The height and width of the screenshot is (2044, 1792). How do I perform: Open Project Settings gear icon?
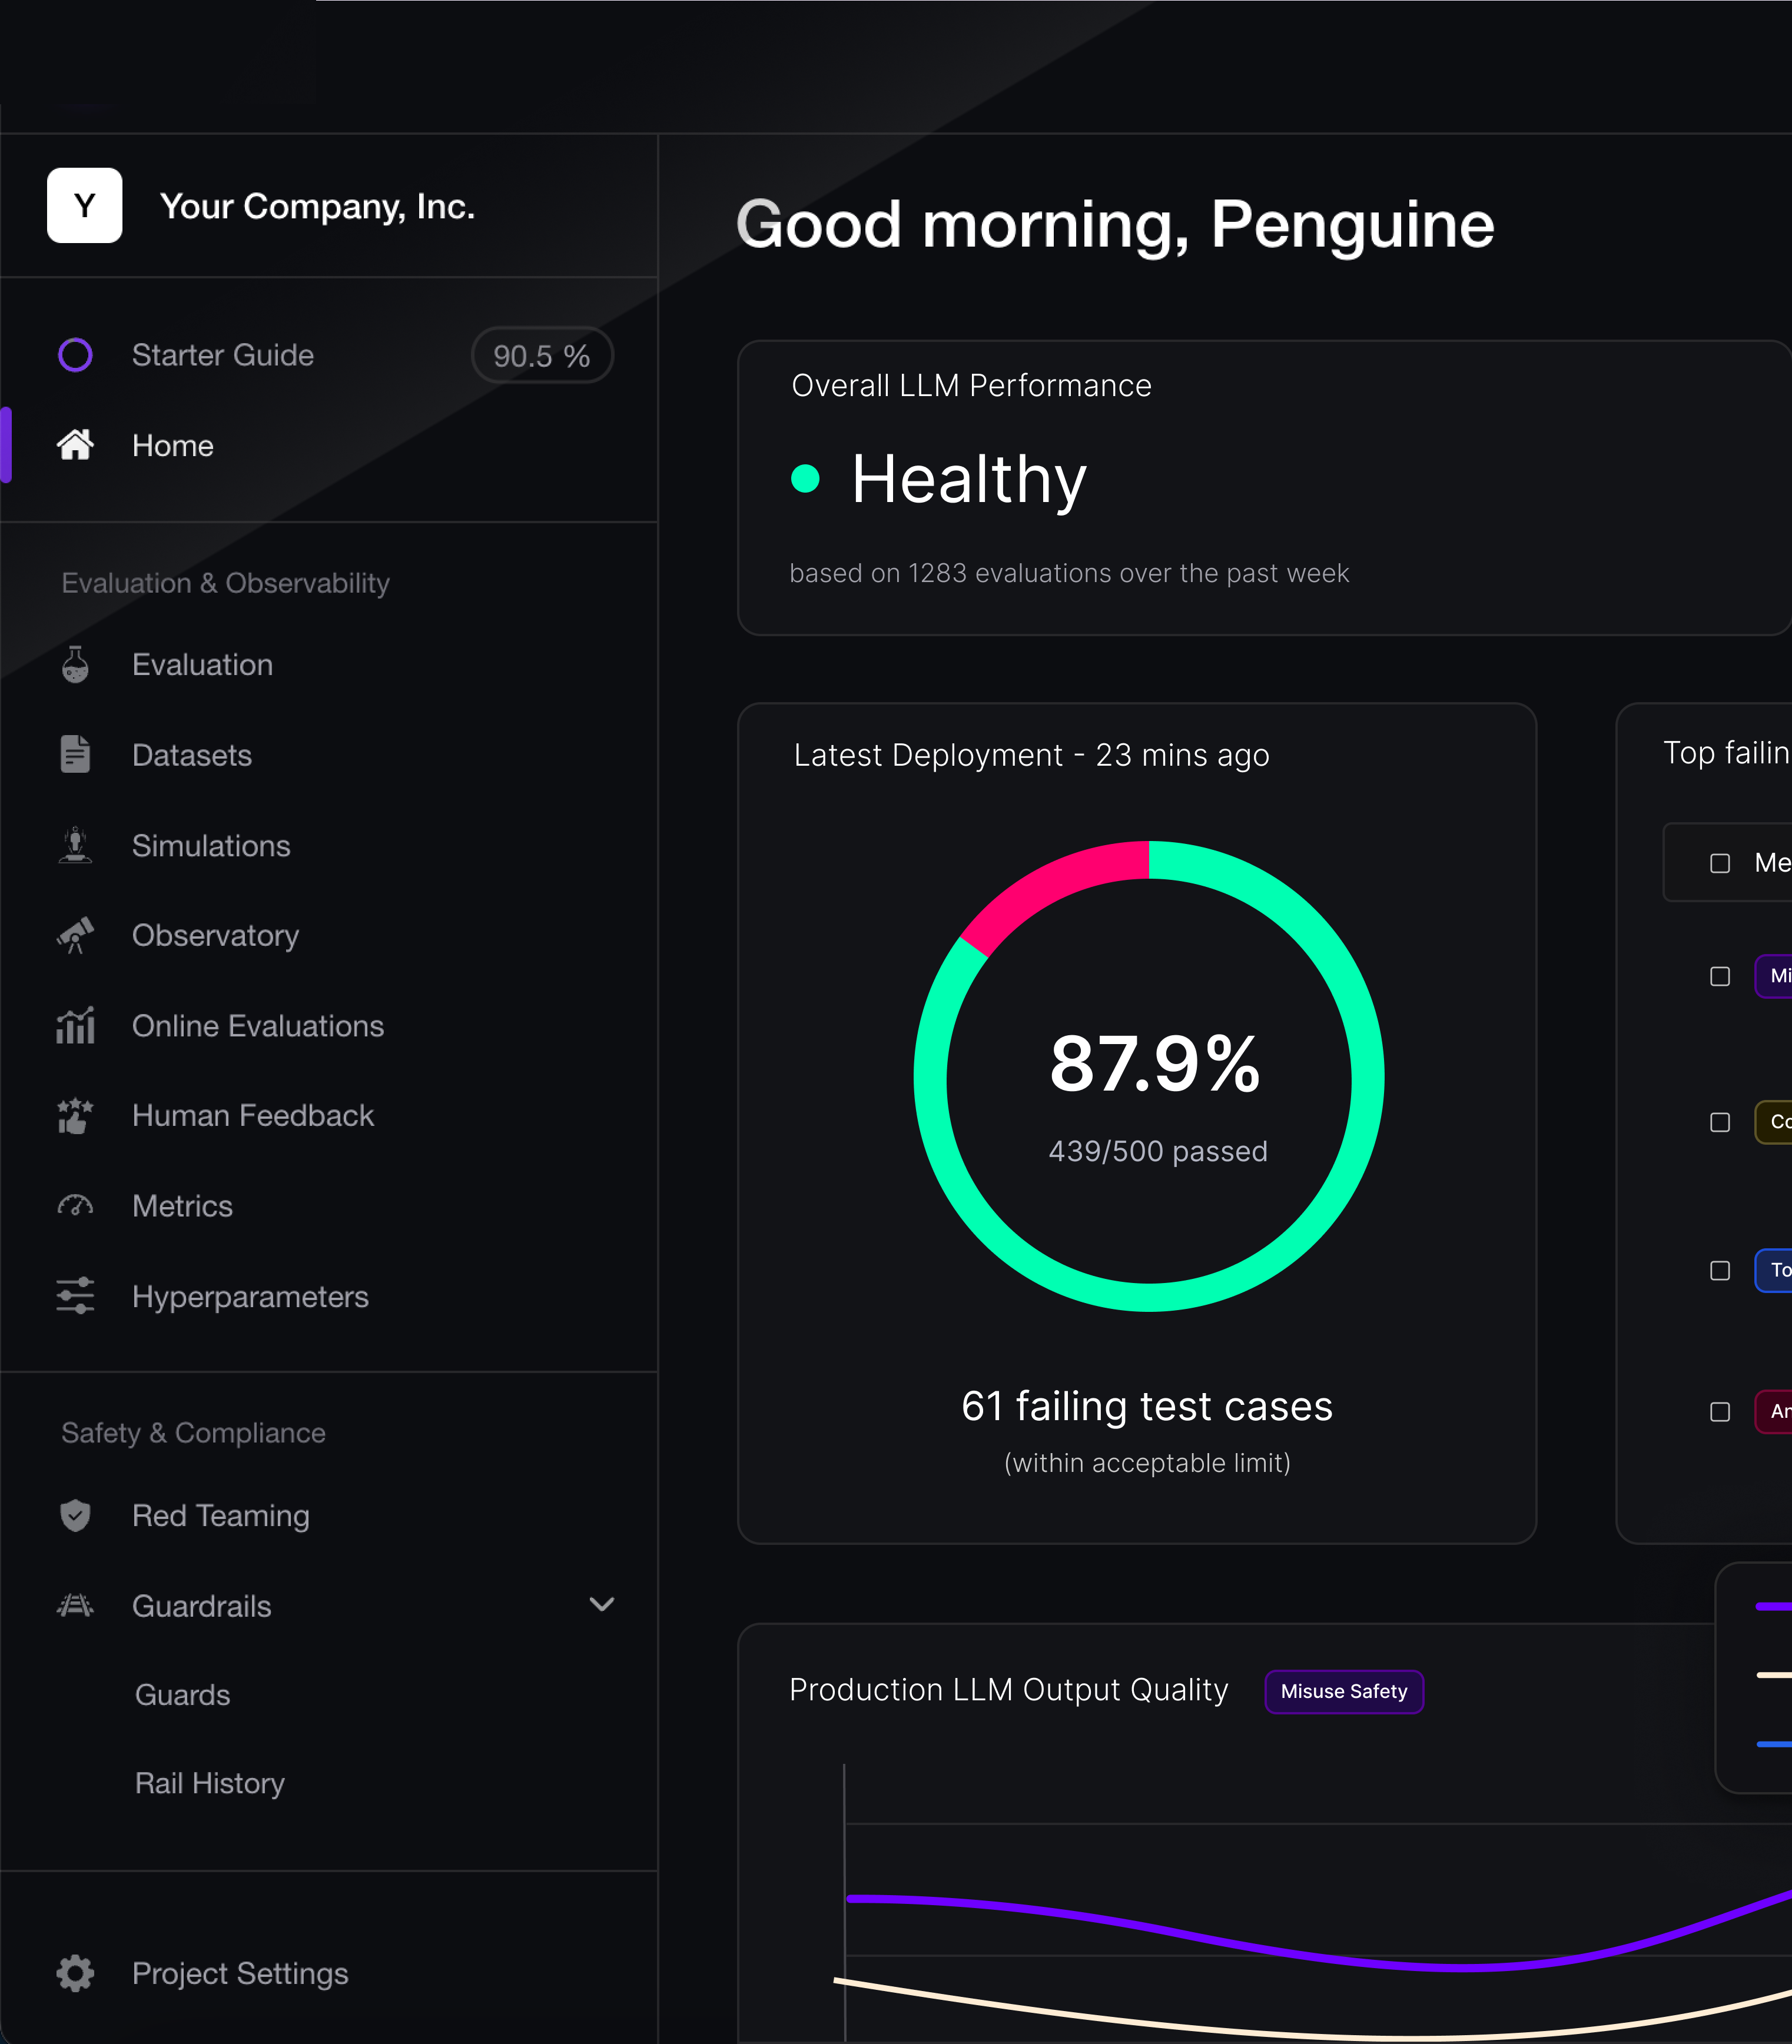pos(75,1973)
